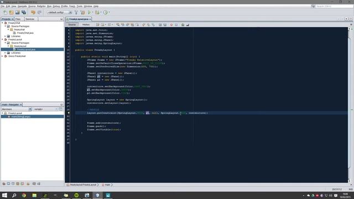Collapse the freakychat package node
Screen dimensions: 354x199
tap(8, 29)
